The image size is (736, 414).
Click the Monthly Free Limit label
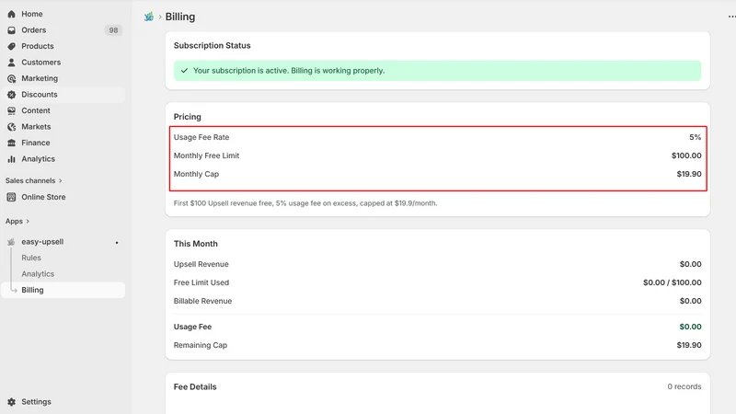tap(206, 155)
